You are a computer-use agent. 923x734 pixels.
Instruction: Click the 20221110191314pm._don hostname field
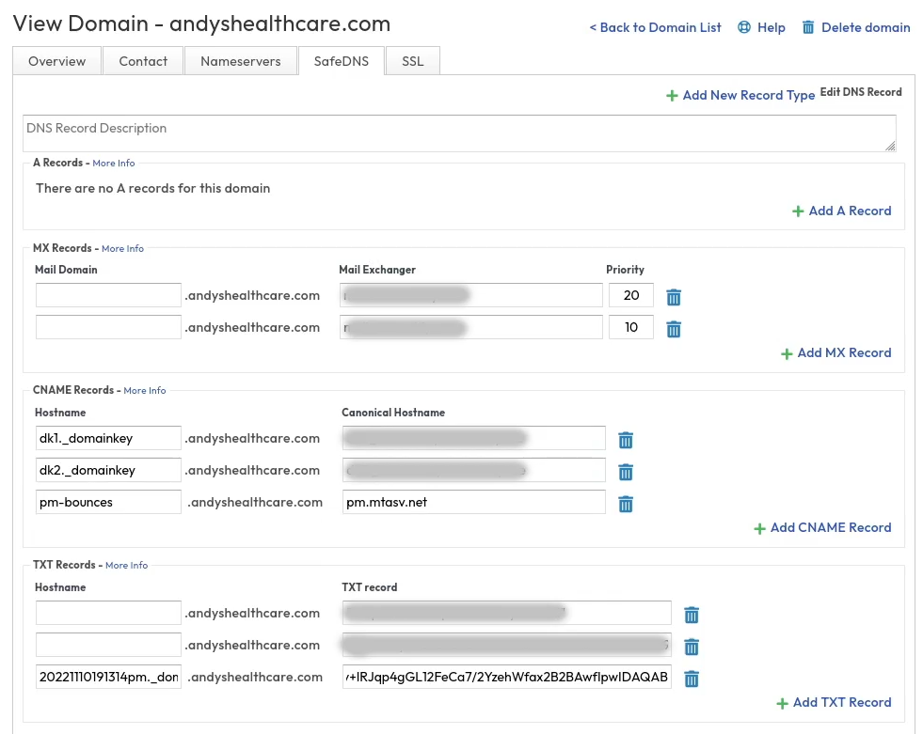(108, 677)
